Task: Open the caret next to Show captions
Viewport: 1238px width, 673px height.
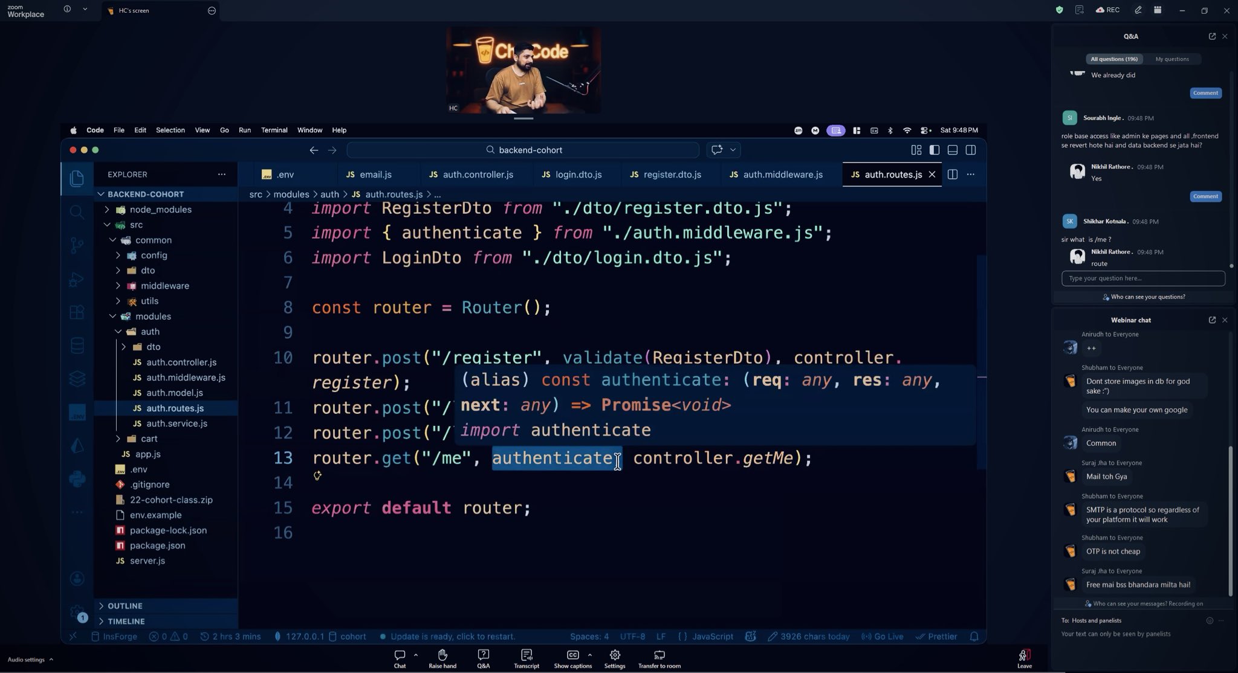Action: (589, 655)
